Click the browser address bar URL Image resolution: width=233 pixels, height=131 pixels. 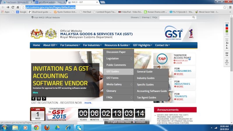[50, 7]
